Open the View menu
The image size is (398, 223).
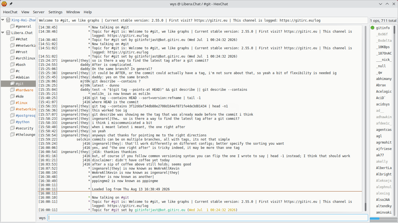(25, 12)
